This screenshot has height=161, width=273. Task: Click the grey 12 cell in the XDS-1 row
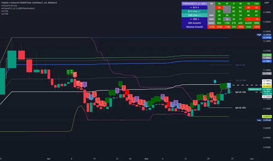[x=227, y=19]
